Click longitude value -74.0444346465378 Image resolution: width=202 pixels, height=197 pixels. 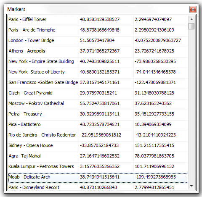155,72
